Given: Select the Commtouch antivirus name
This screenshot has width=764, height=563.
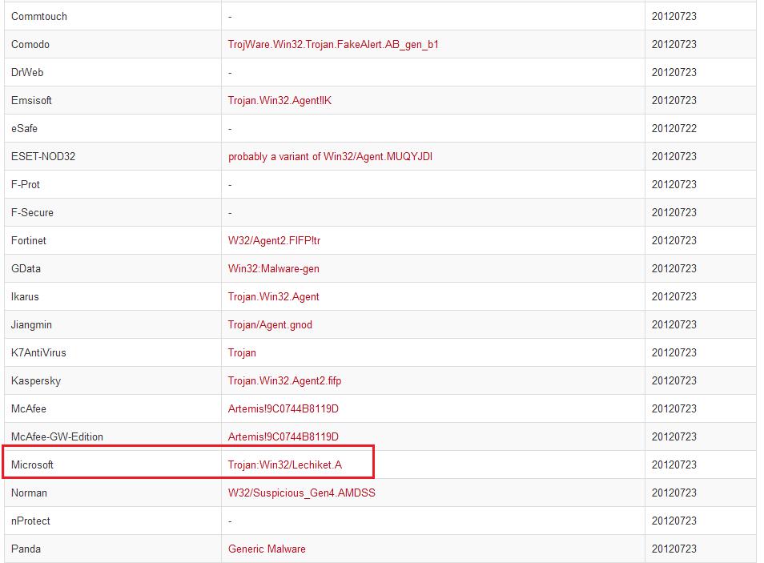Looking at the screenshot, I should pyautogui.click(x=39, y=17).
